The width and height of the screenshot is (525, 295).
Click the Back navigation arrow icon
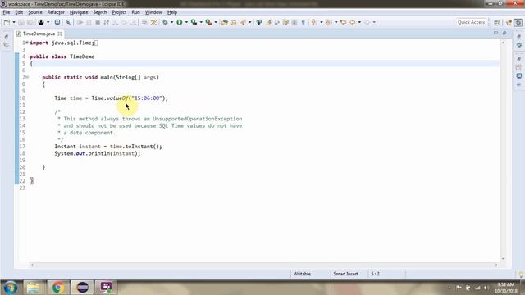pos(352,22)
